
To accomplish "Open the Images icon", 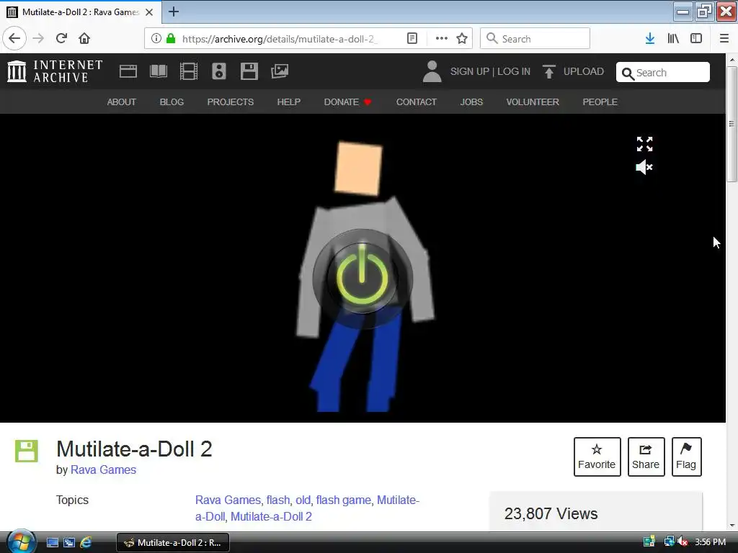I will 280,71.
